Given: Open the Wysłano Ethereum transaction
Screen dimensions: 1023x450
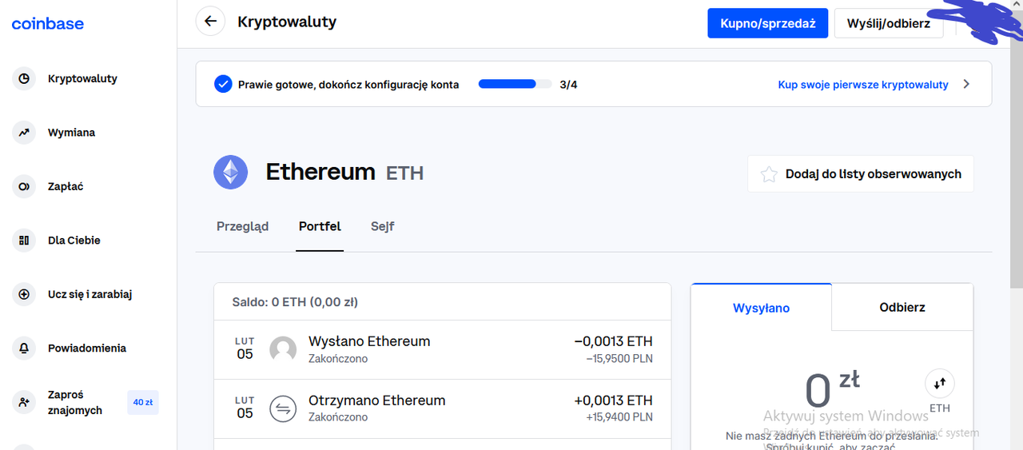Looking at the screenshot, I should pyautogui.click(x=442, y=349).
